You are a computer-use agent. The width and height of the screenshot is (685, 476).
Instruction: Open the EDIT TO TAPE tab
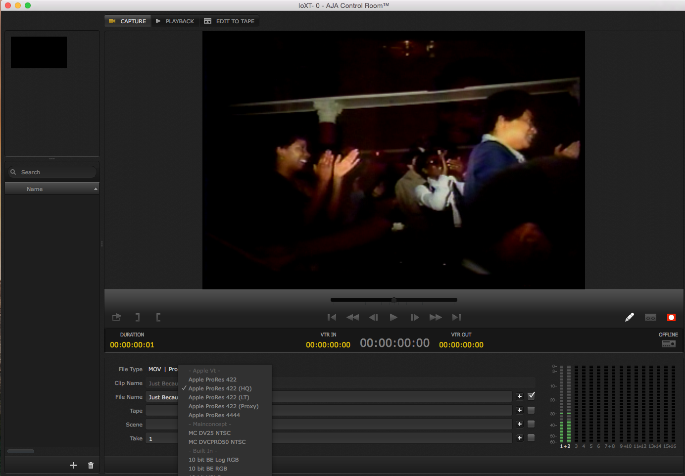[x=230, y=21]
